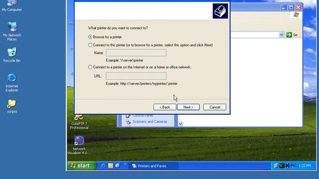
Task: Click the network tray icon
Action: point(276,166)
